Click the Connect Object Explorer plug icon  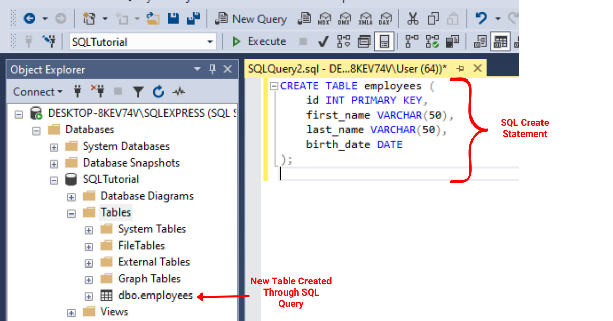tap(77, 92)
